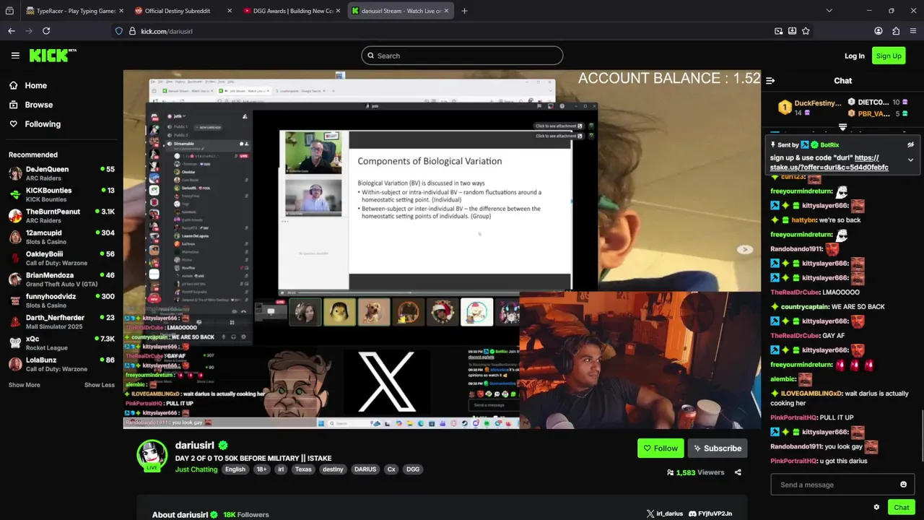Open xQc recommended channel
This screenshot has height=520, width=924.
coord(61,343)
